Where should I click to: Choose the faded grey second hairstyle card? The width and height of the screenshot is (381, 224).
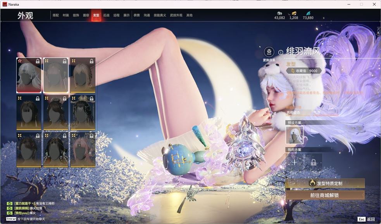click(x=56, y=75)
